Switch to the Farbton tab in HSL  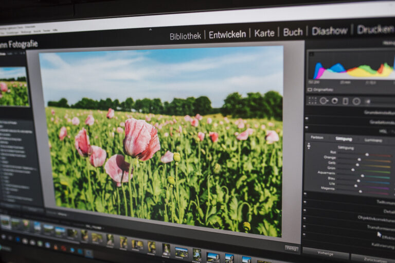[x=317, y=137]
